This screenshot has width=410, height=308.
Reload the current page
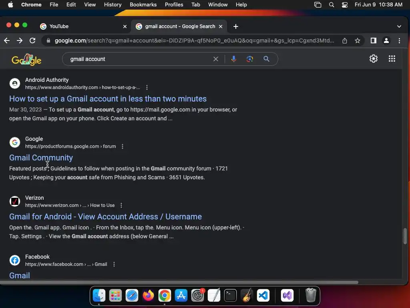32,41
